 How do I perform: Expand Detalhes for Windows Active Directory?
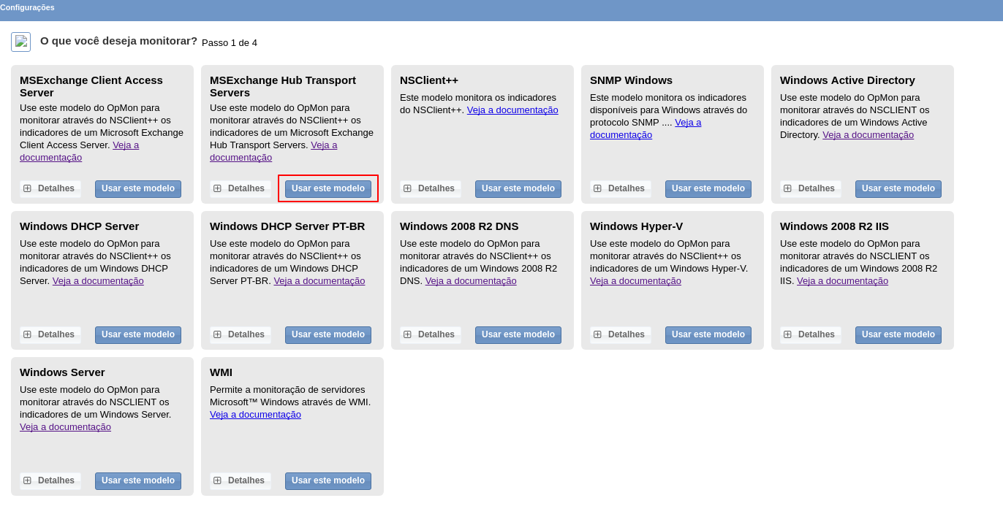click(x=811, y=189)
